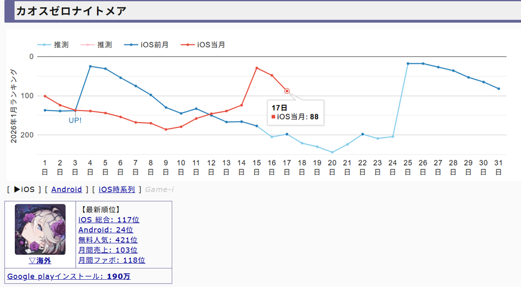Click the blue iOS前月 point at 4日
This screenshot has width=521, height=287.
pyautogui.click(x=90, y=66)
